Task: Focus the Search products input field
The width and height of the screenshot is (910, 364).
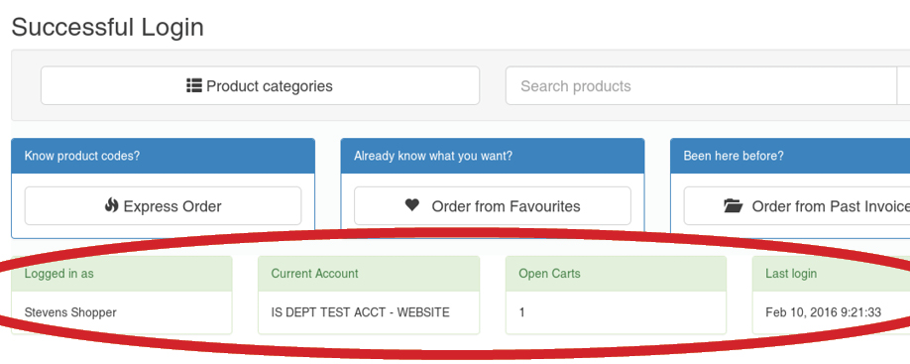Action: coord(701,86)
